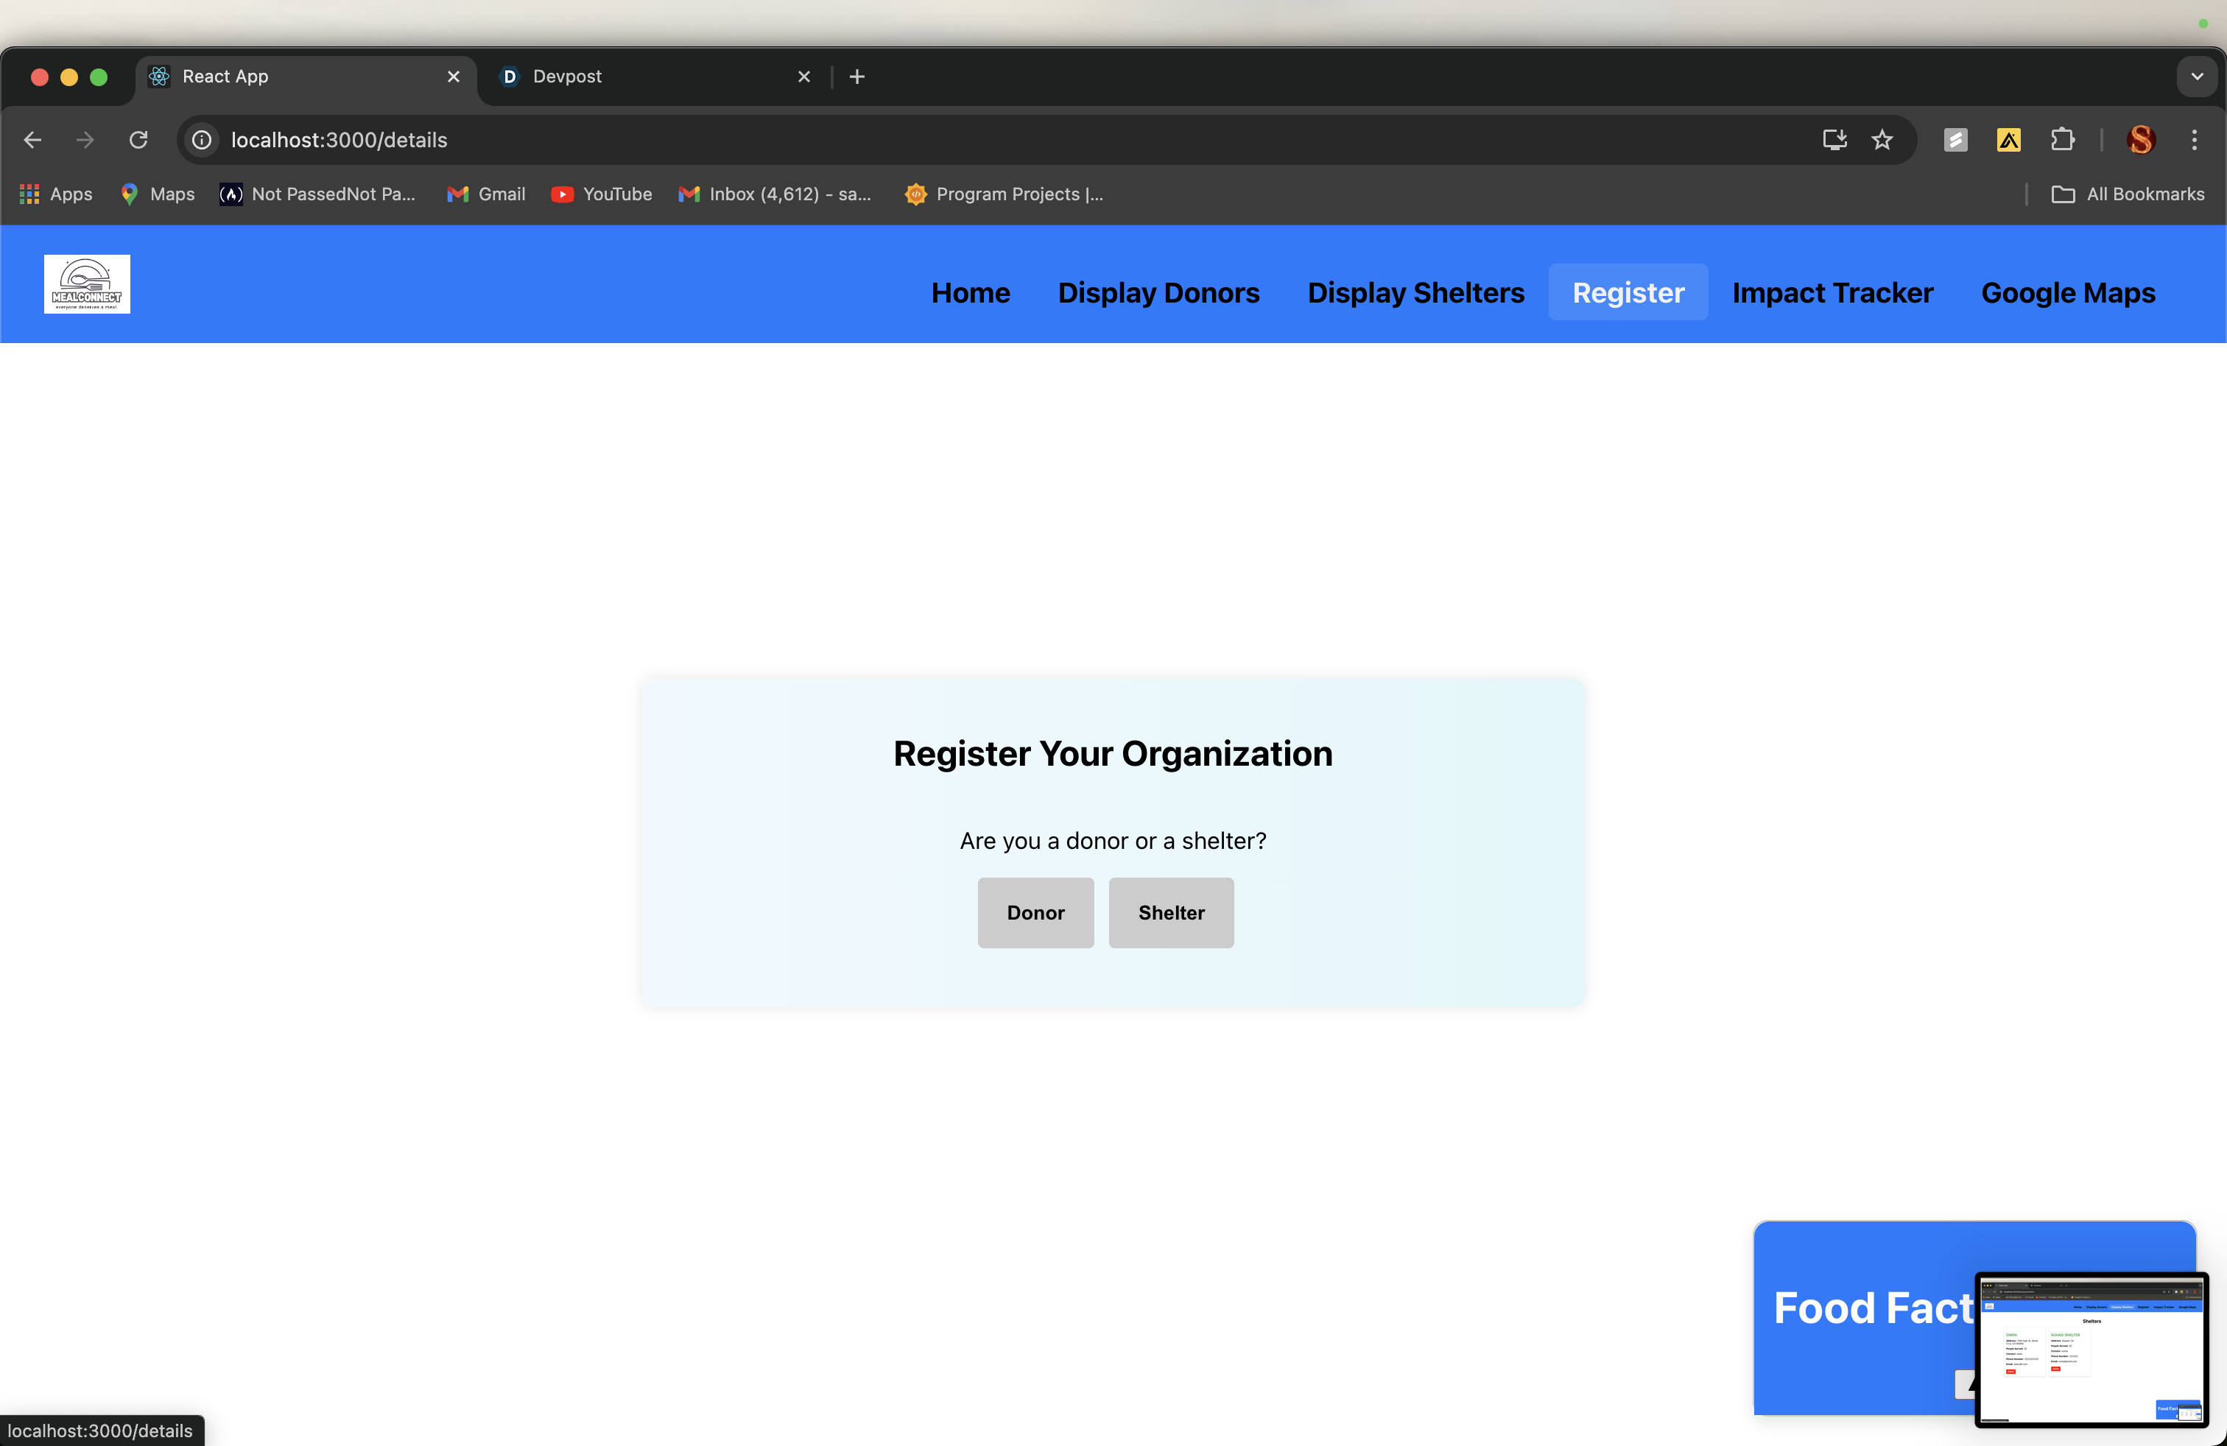Open the Extensions puzzle icon

(x=2062, y=141)
